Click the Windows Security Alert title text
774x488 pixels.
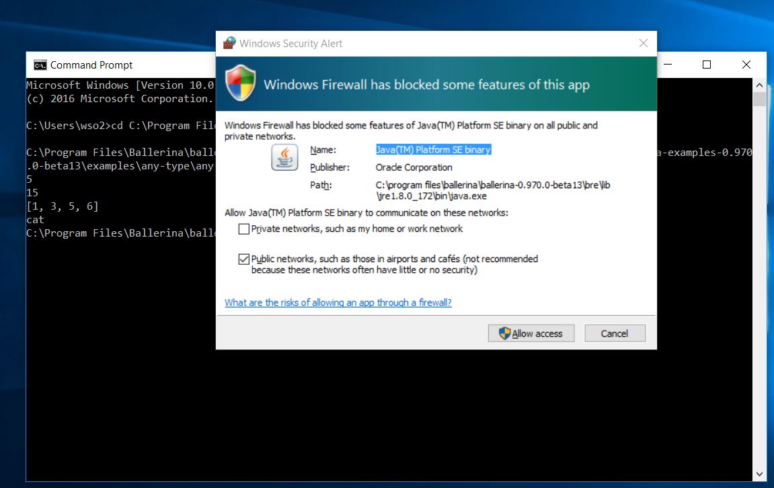291,44
